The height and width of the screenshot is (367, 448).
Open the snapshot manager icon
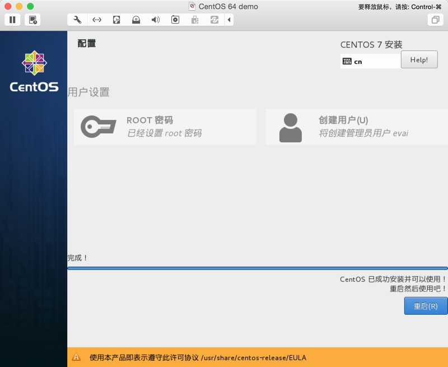32,20
